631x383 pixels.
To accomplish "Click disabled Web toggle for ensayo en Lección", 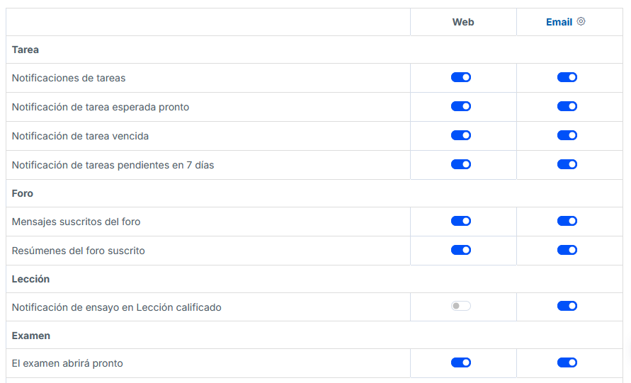I will click(461, 306).
